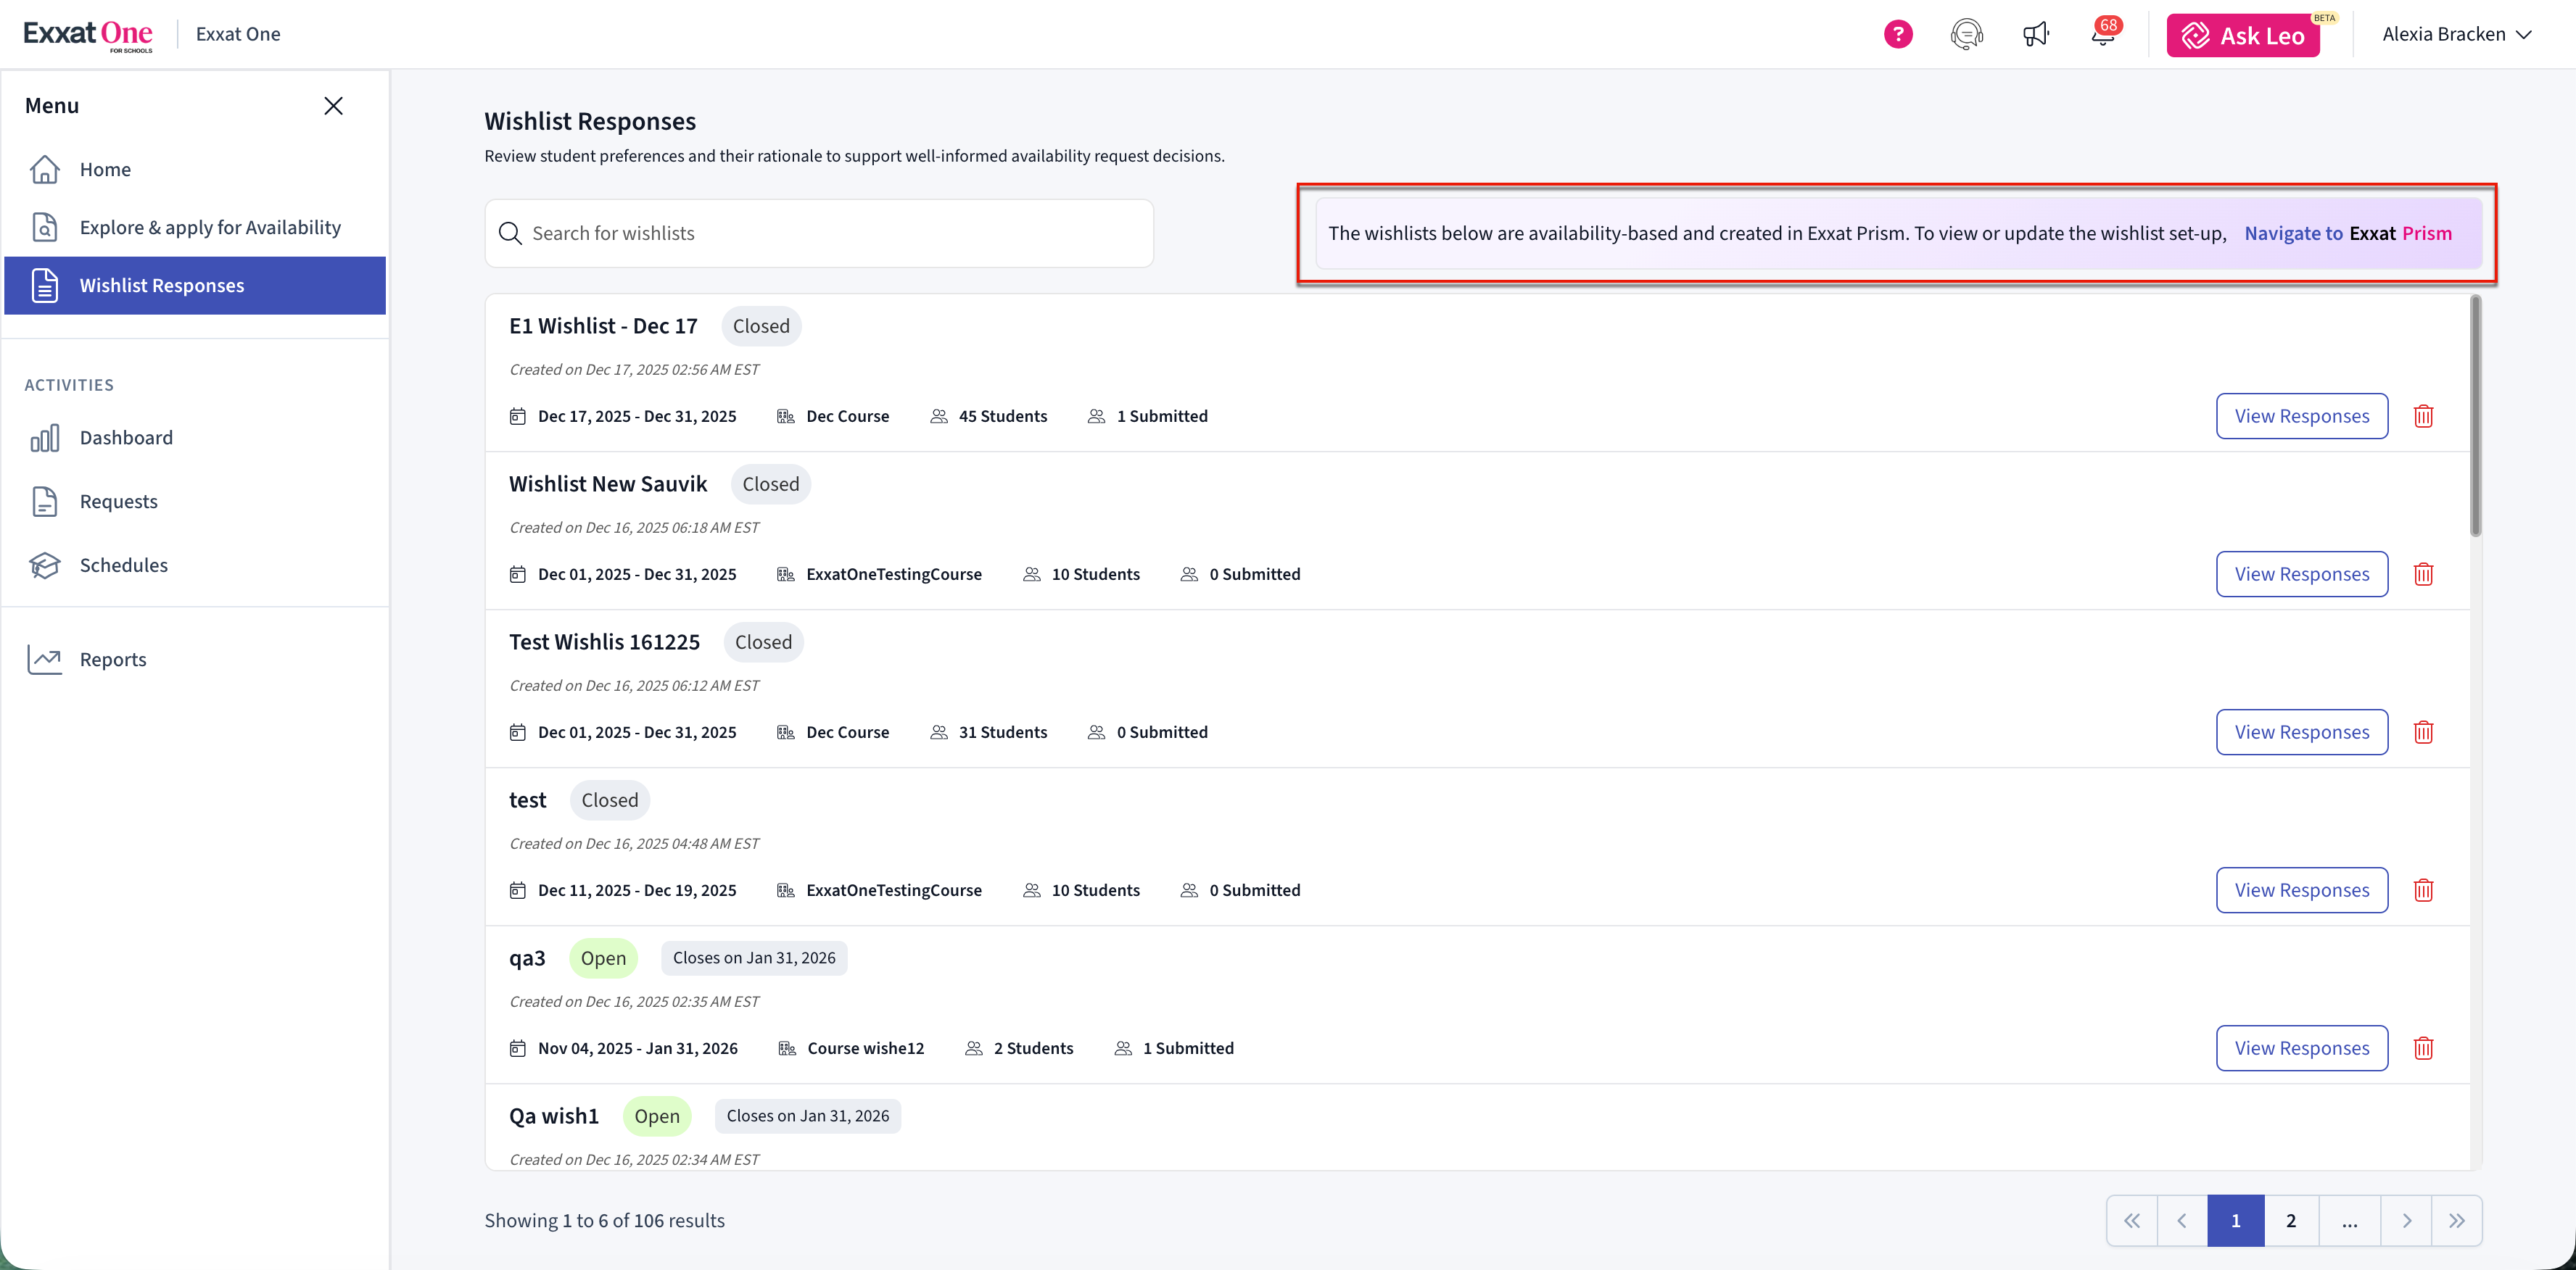Expand the Alexia Bracken user dropdown
The width and height of the screenshot is (2576, 1270).
click(x=2456, y=35)
